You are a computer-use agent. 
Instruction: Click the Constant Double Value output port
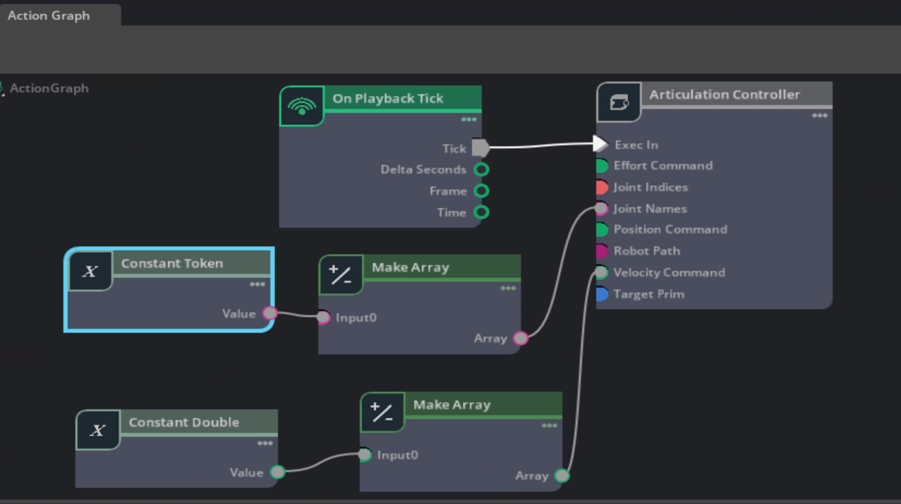(x=277, y=472)
